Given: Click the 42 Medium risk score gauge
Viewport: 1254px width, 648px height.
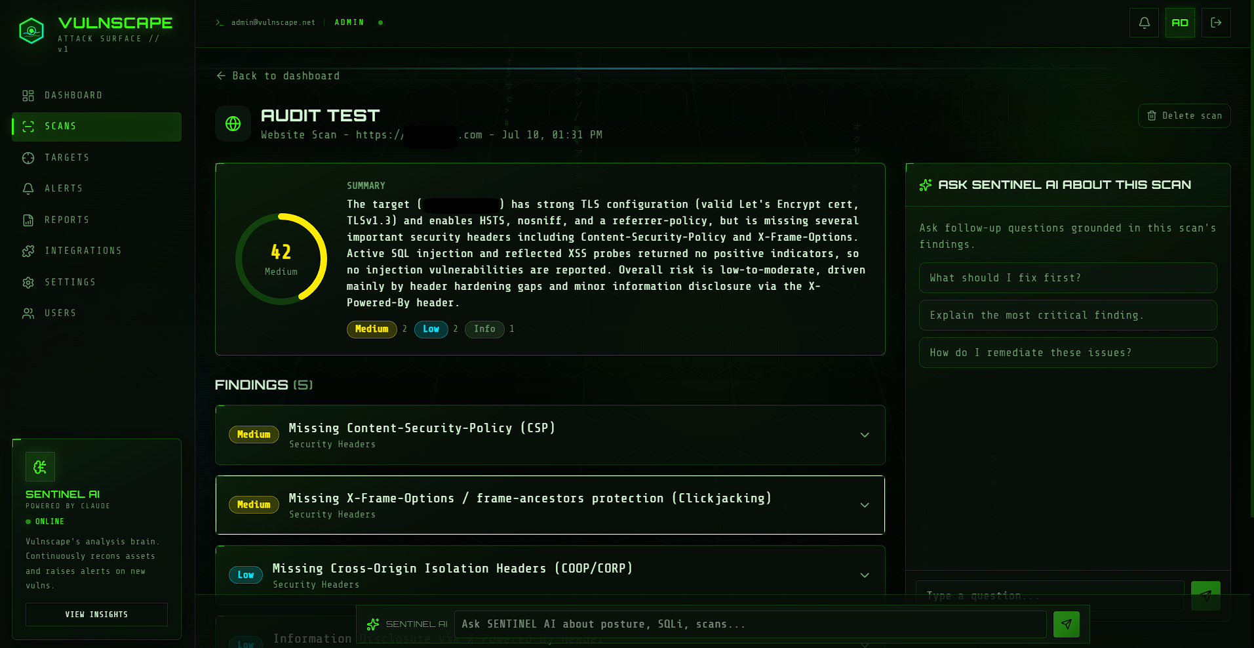Looking at the screenshot, I should click(281, 259).
